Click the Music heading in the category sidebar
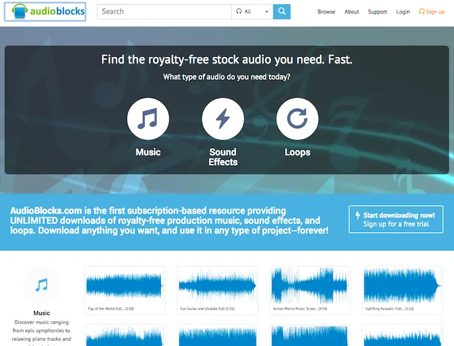The height and width of the screenshot is (346, 454). click(41, 313)
